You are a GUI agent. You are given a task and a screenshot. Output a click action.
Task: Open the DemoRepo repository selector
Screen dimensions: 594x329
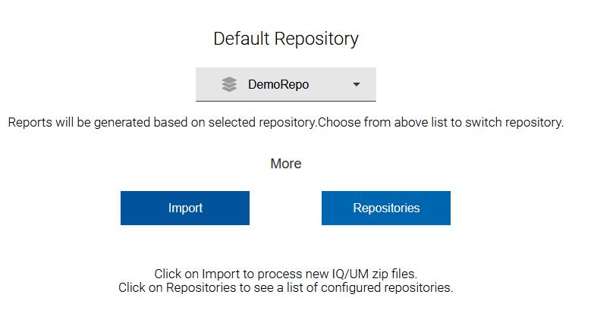[x=285, y=84]
